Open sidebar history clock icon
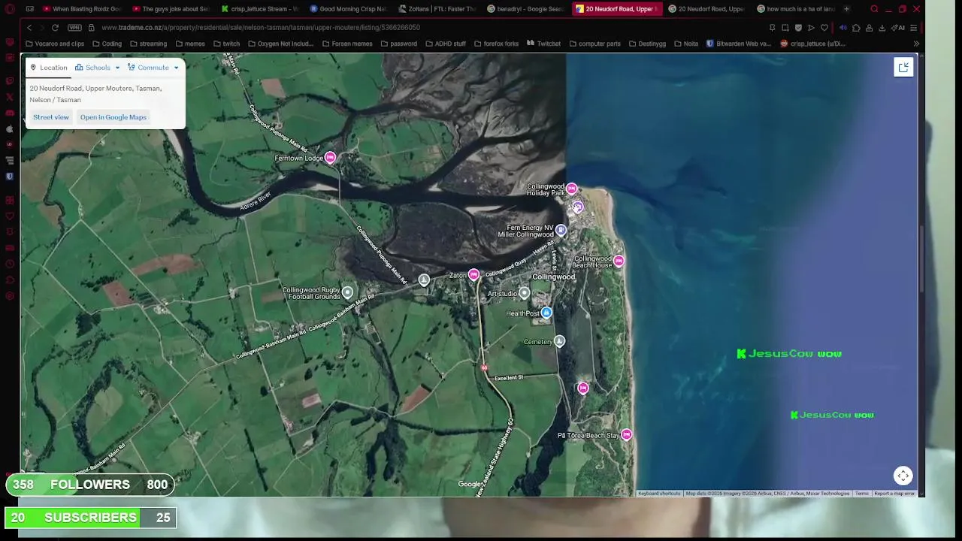Screen dimensions: 962x541 [10, 264]
